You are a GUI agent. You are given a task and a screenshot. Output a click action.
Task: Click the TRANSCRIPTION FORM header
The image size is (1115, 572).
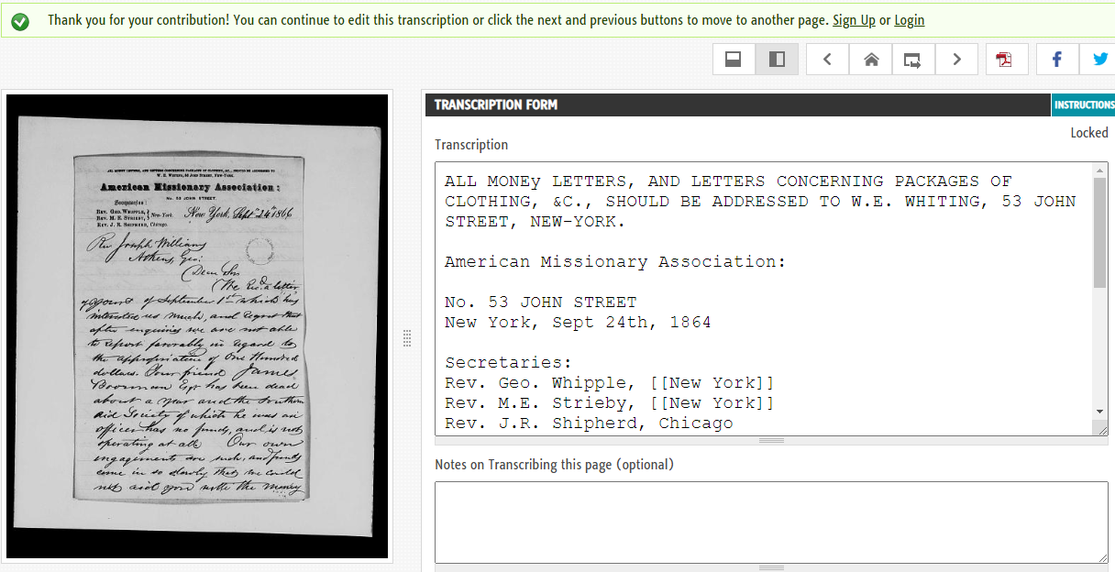click(496, 104)
